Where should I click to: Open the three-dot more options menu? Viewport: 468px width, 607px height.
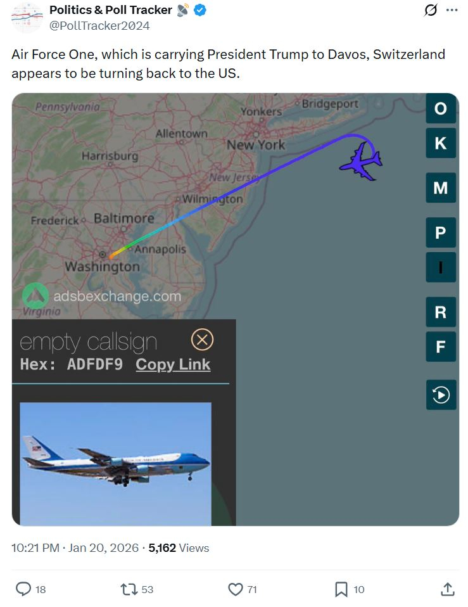pos(452,10)
